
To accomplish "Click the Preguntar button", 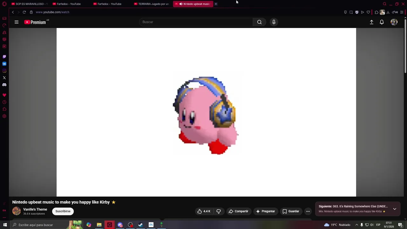I will click(266, 211).
